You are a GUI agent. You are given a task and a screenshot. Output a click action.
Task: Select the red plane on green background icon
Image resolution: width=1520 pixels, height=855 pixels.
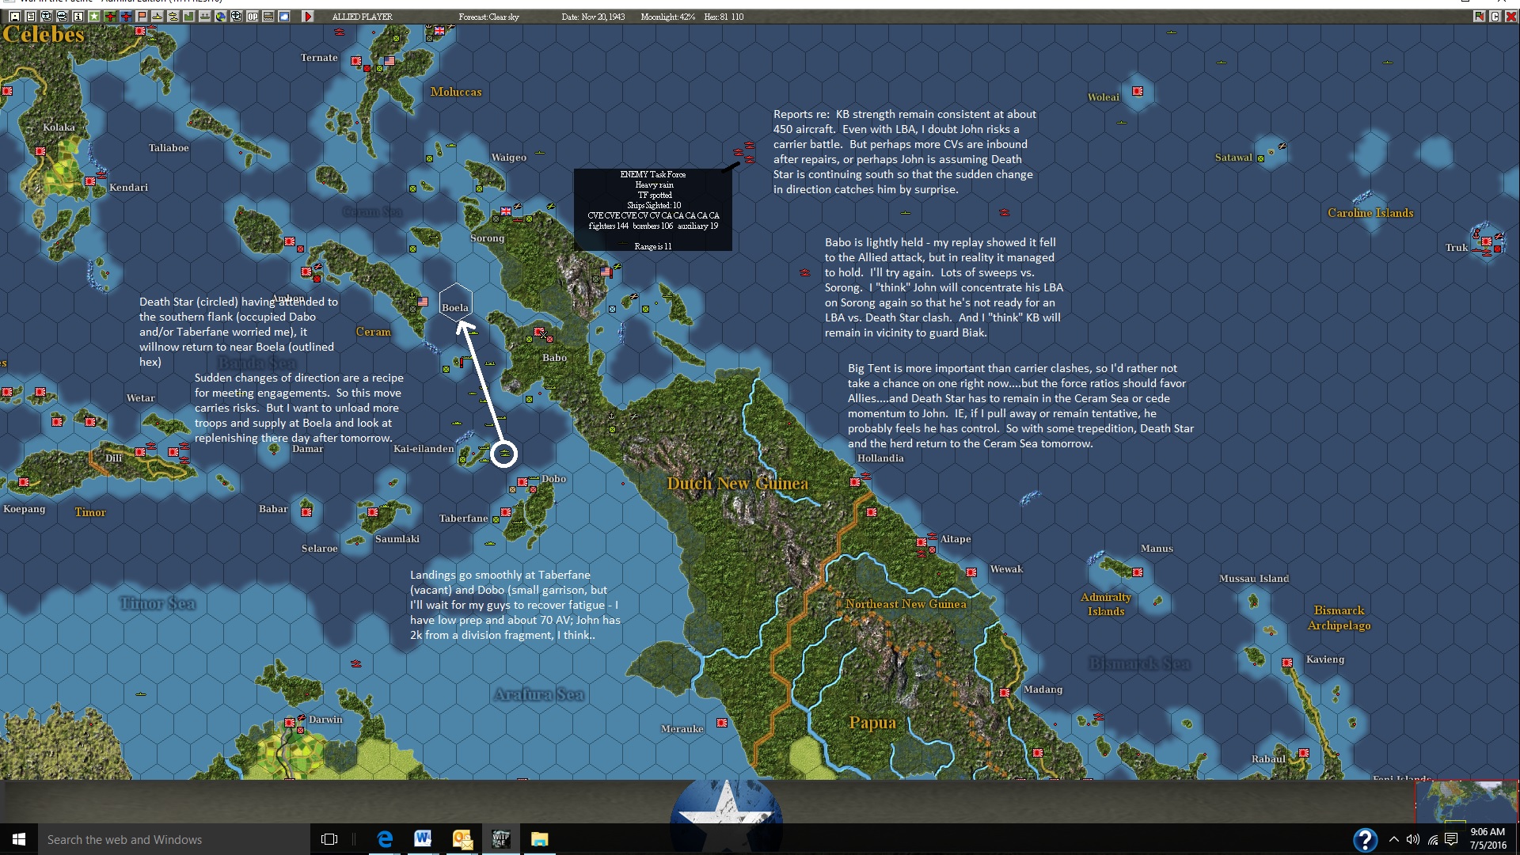tap(110, 16)
